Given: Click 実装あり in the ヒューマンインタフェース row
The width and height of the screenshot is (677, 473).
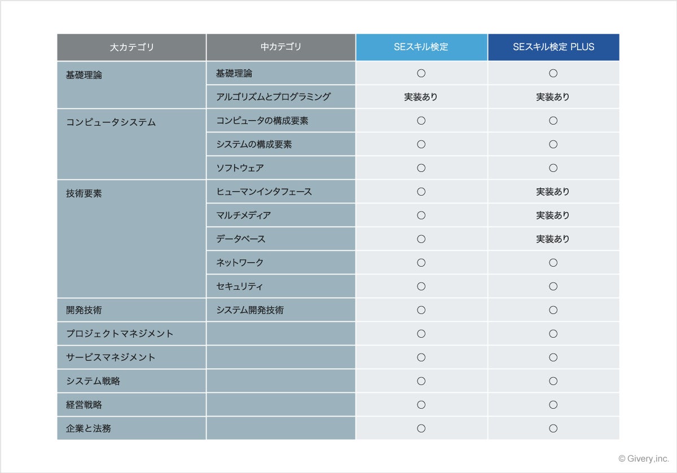Looking at the screenshot, I should pos(553,192).
